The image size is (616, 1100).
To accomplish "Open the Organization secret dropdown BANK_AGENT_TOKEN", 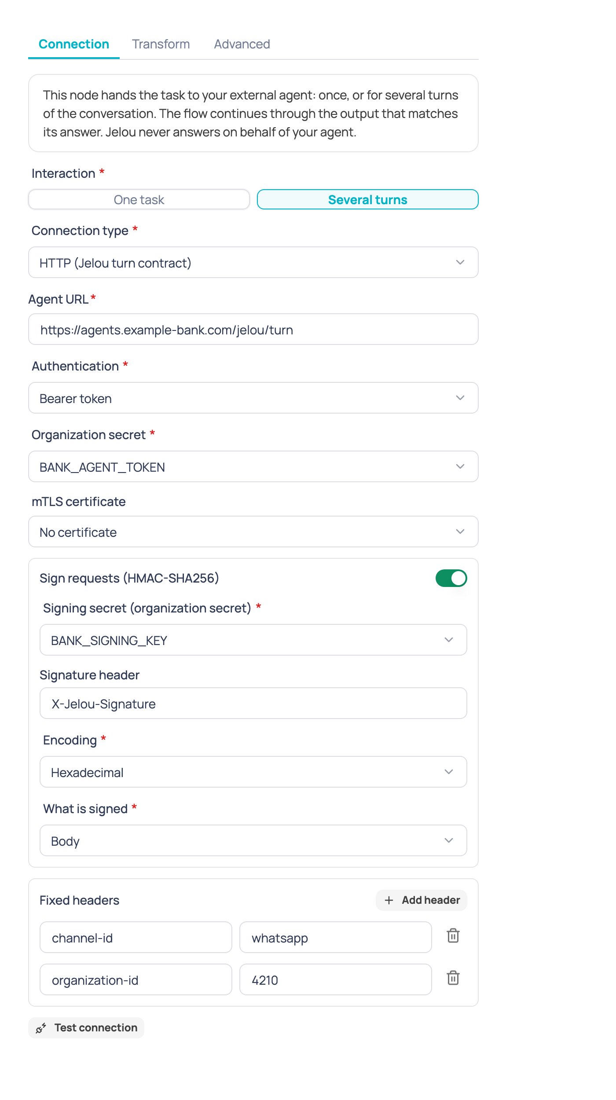I will (x=253, y=466).
